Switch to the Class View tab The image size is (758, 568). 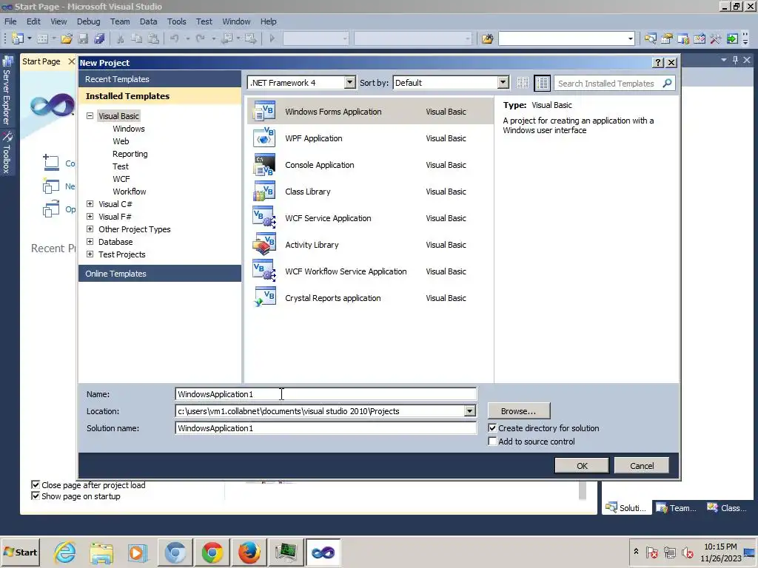point(728,507)
